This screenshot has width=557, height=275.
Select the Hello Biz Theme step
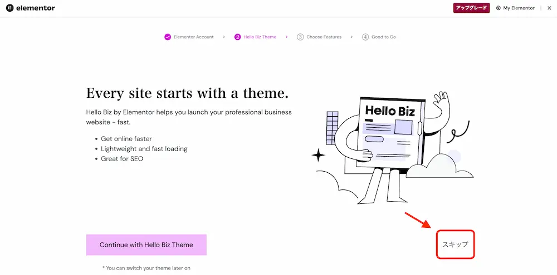(256, 37)
